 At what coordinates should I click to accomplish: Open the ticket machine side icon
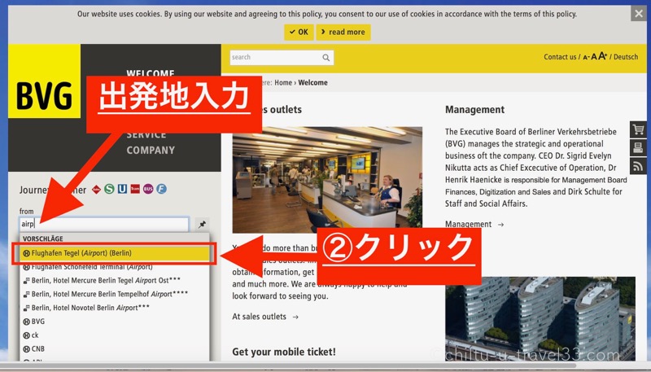click(x=638, y=148)
